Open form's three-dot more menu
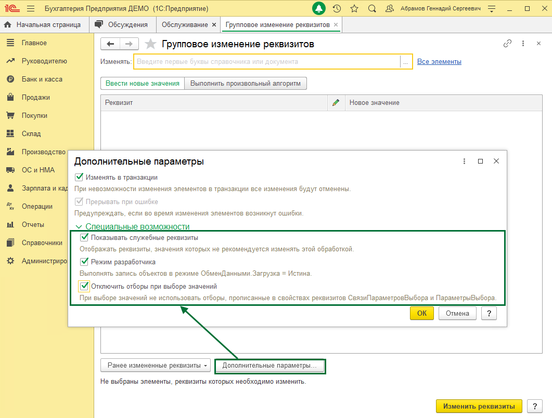This screenshot has height=418, width=552. point(523,43)
